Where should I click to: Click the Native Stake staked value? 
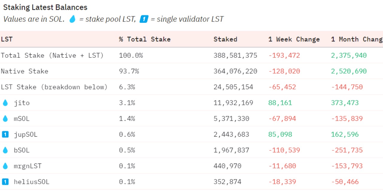pos(235,71)
